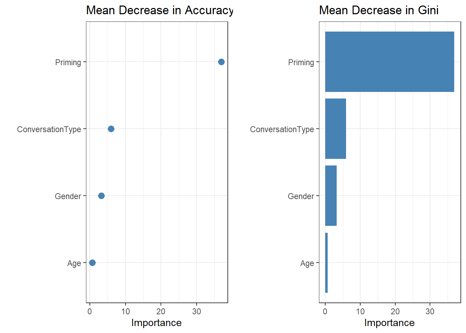Click the Priming axis label in Accuracy plot
The height and width of the screenshot is (333, 466).
click(x=68, y=62)
